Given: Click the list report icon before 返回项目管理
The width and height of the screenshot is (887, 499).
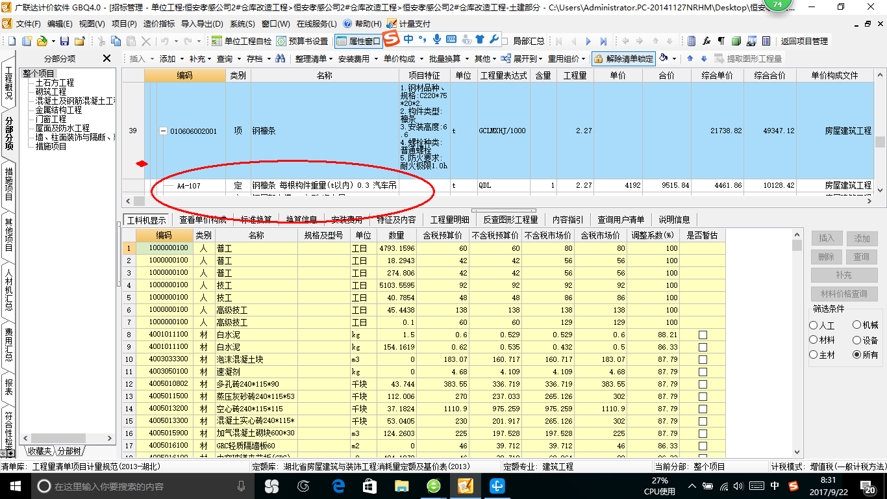Looking at the screenshot, I should (x=766, y=41).
